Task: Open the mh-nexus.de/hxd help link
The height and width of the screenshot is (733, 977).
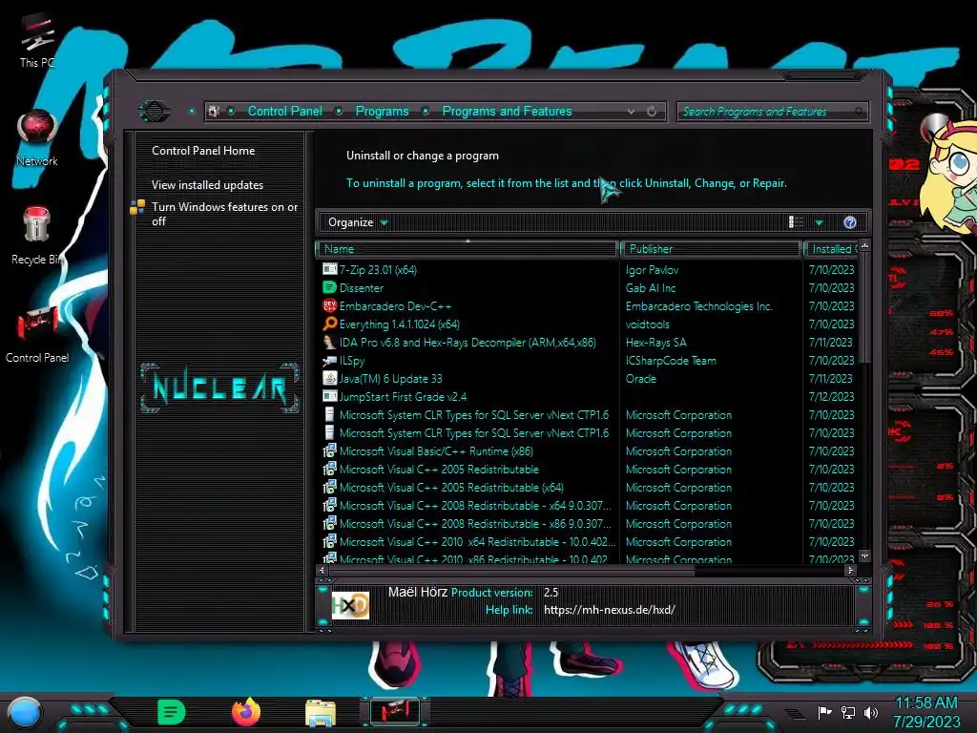Action: 610,610
